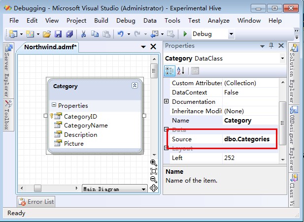Click the Paste clipboard icon

[x=106, y=34]
